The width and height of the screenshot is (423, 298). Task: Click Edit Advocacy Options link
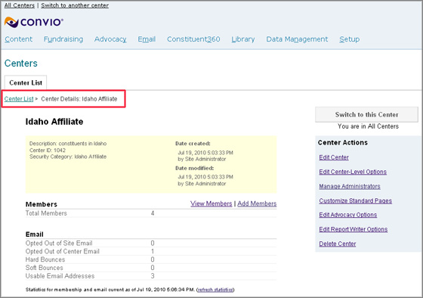click(348, 215)
